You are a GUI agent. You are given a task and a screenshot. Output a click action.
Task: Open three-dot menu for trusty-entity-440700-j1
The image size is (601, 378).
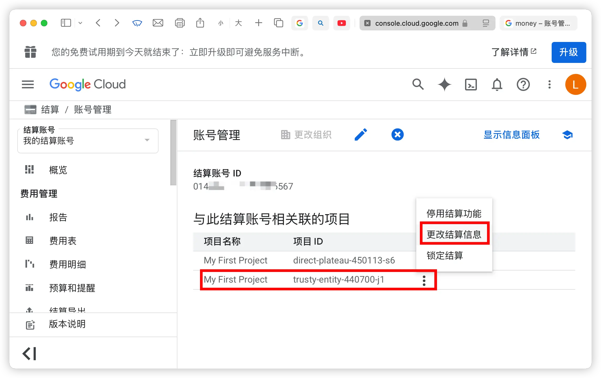(x=424, y=280)
